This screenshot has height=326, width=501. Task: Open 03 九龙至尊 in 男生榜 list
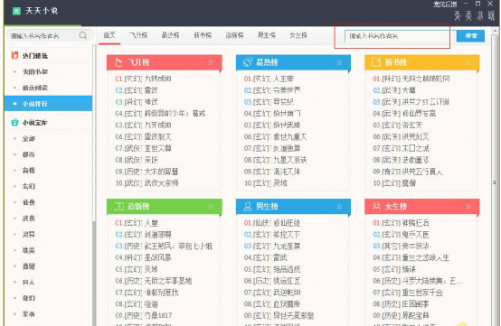272,247
